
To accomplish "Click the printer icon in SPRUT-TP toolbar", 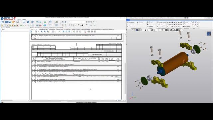I will pos(18,22).
